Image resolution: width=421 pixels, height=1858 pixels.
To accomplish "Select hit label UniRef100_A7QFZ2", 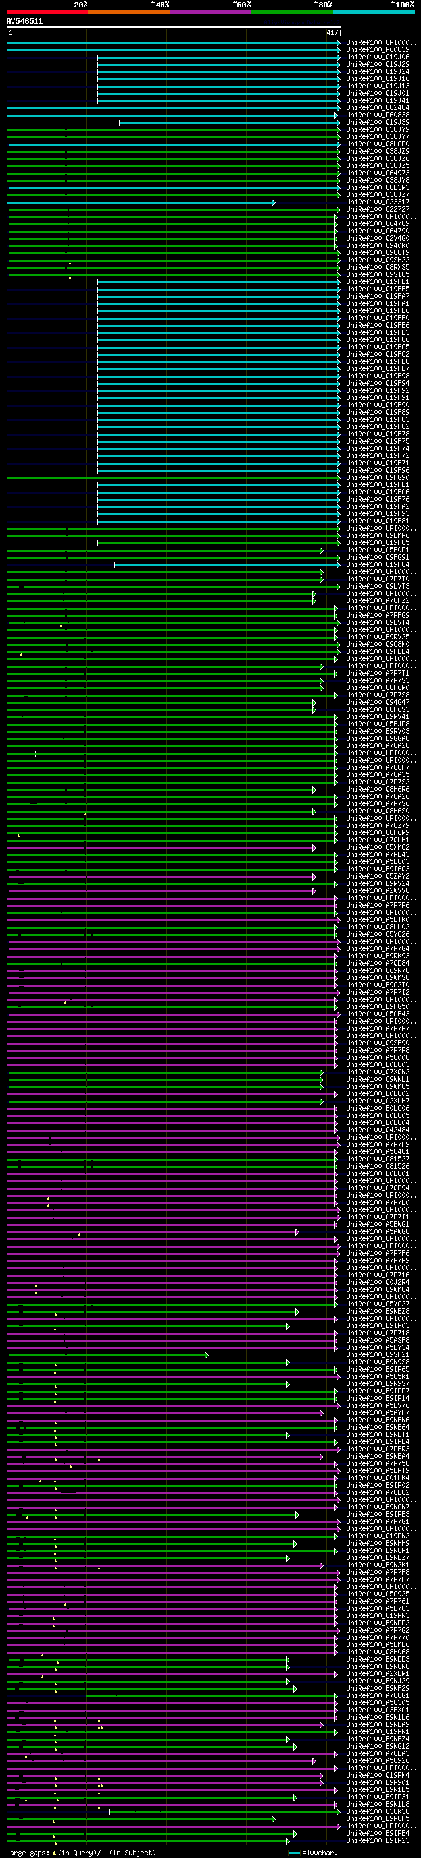I will pos(378,601).
